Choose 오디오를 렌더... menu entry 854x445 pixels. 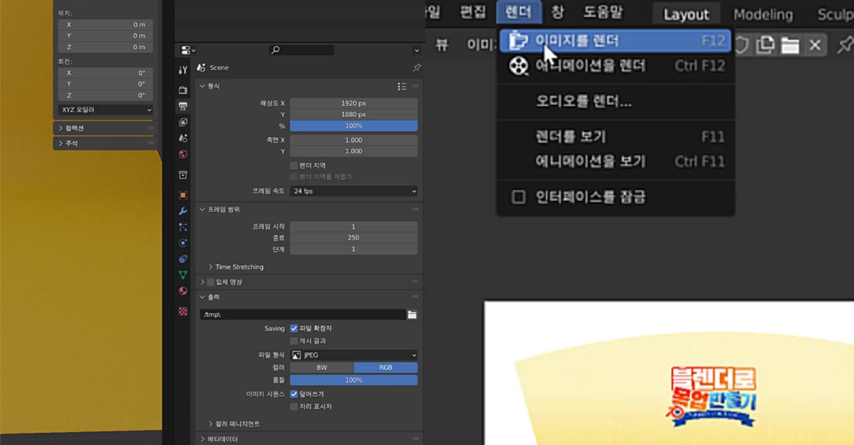click(x=615, y=101)
